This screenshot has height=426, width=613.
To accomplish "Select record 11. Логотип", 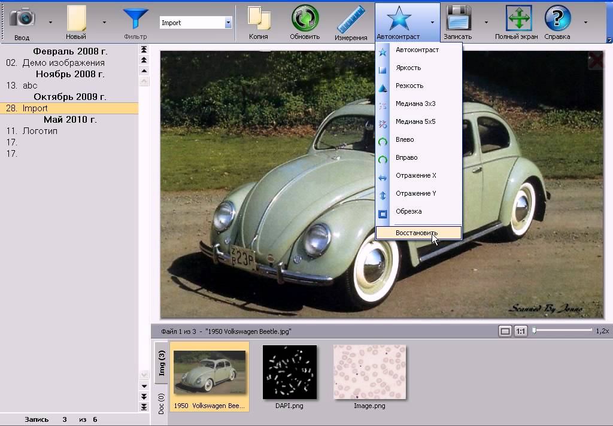I will [x=69, y=131].
